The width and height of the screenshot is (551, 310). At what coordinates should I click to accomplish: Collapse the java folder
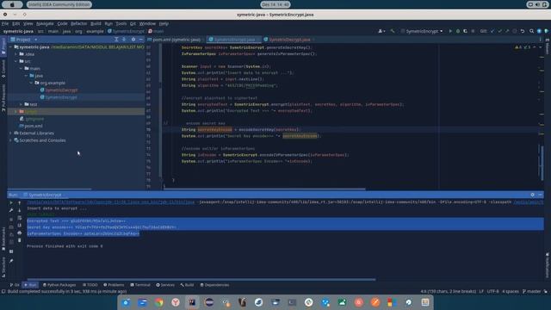(26, 76)
